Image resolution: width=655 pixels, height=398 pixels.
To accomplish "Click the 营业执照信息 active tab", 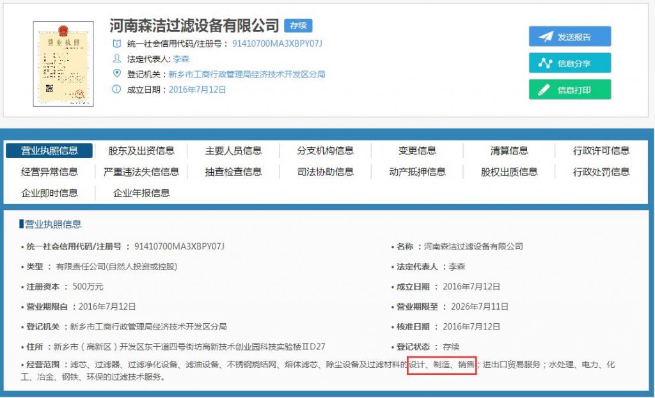I will pyautogui.click(x=49, y=151).
